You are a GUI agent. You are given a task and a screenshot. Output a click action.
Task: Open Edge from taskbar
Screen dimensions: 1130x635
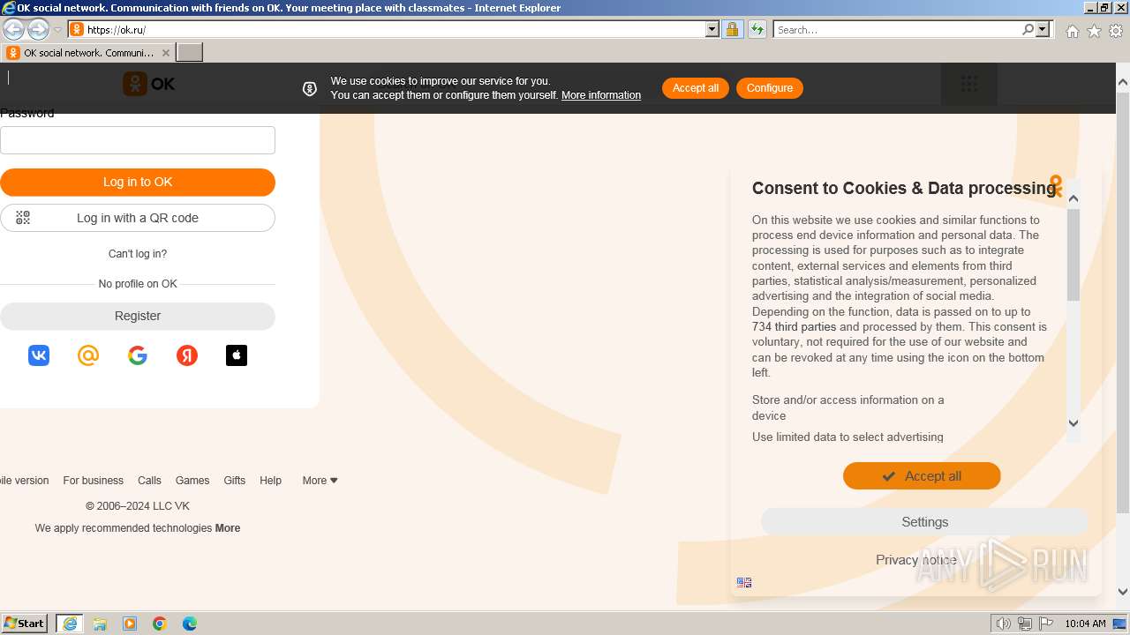click(190, 624)
